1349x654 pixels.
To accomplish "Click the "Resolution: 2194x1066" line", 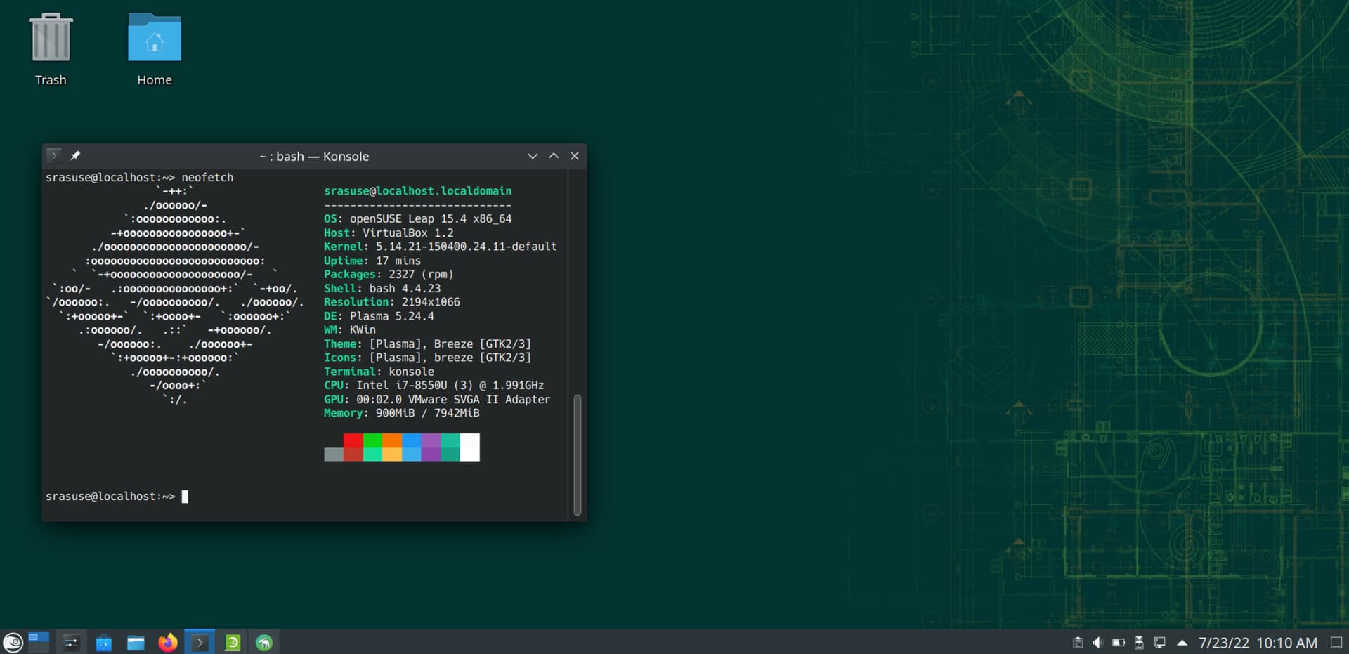I will (x=392, y=302).
